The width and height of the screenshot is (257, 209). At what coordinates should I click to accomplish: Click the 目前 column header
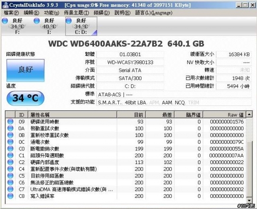(x=131, y=115)
